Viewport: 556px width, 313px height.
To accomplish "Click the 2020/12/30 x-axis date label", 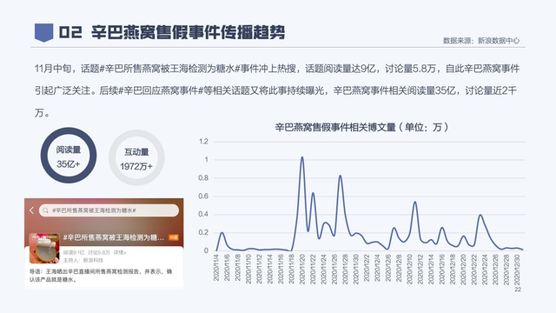I will [517, 269].
